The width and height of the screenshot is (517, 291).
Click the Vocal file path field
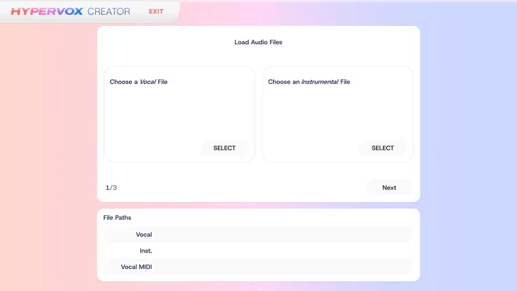pyautogui.click(x=283, y=234)
